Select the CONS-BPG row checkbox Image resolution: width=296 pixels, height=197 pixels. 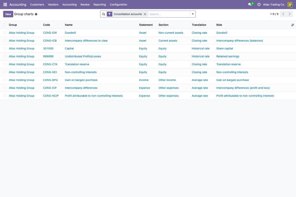click(x=5, y=80)
